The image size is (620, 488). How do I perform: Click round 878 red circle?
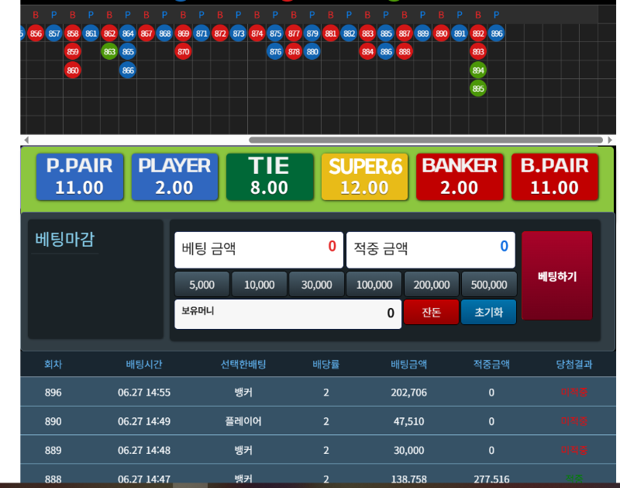[294, 52]
